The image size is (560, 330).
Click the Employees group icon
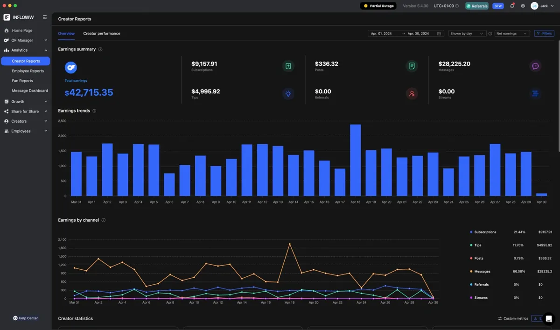click(x=7, y=131)
